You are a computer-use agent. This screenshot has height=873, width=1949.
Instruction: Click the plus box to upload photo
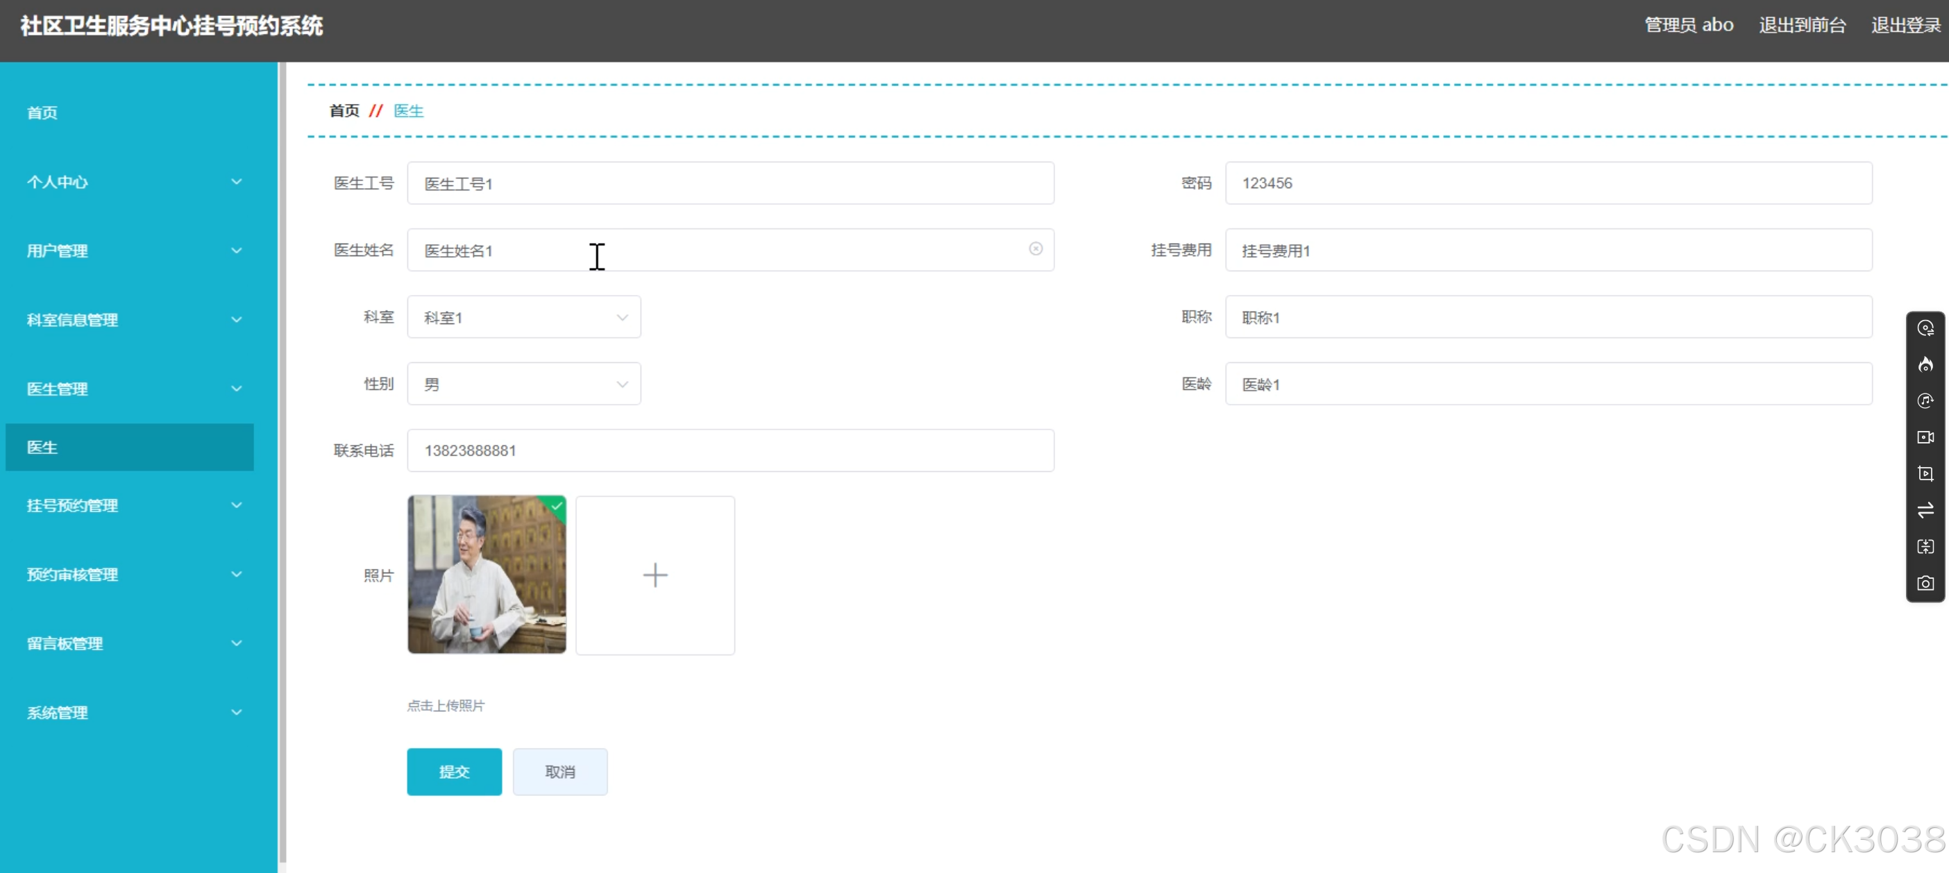tap(655, 575)
